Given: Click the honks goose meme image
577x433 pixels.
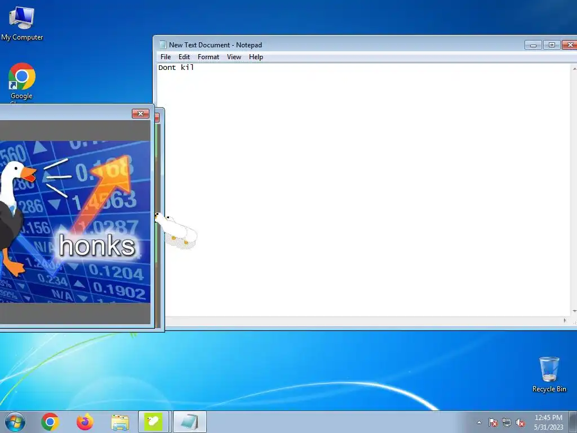Looking at the screenshot, I should [75, 222].
